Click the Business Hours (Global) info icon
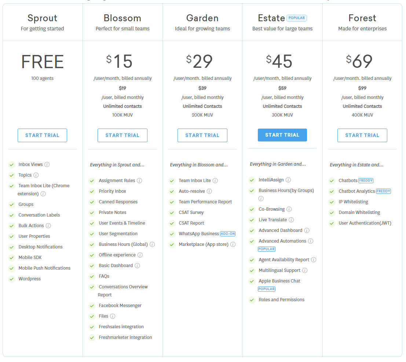 point(152,244)
